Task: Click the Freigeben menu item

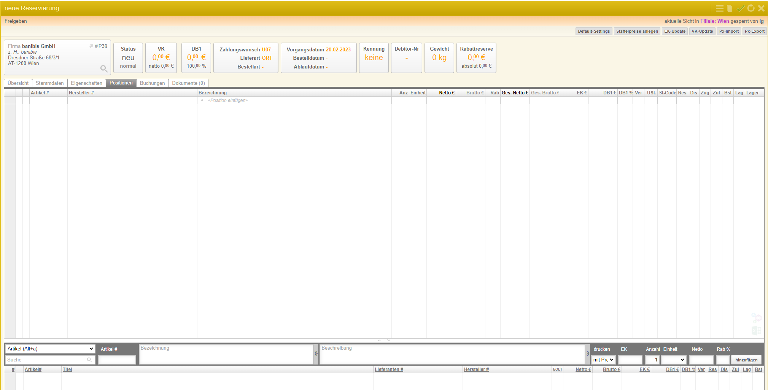Action: 16,21
